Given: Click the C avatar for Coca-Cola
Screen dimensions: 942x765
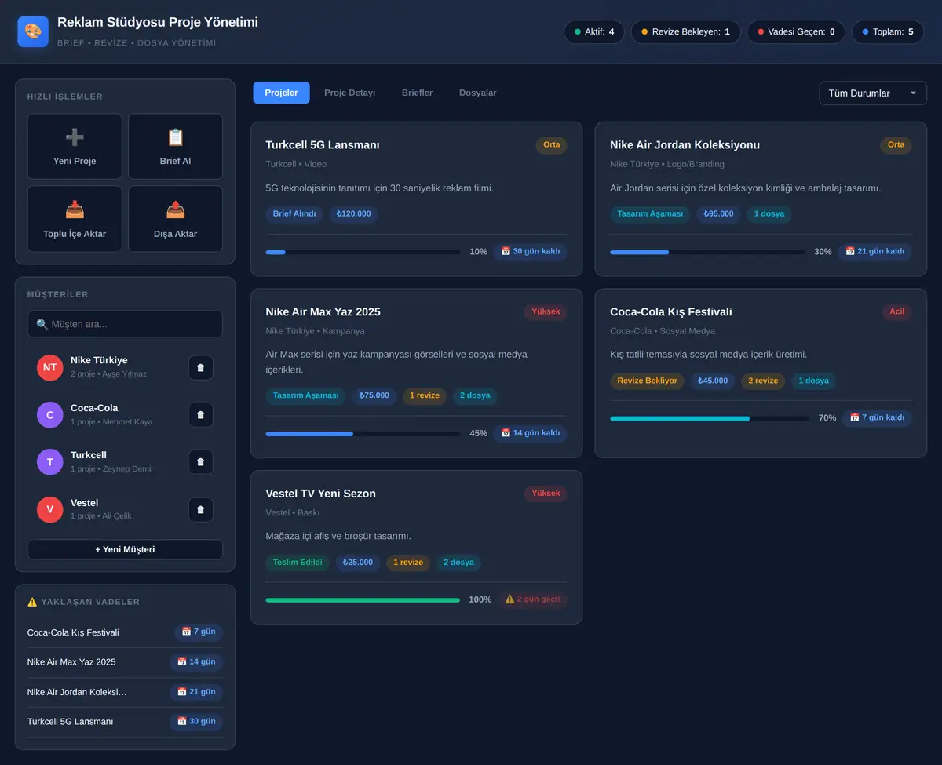Looking at the screenshot, I should (49, 414).
